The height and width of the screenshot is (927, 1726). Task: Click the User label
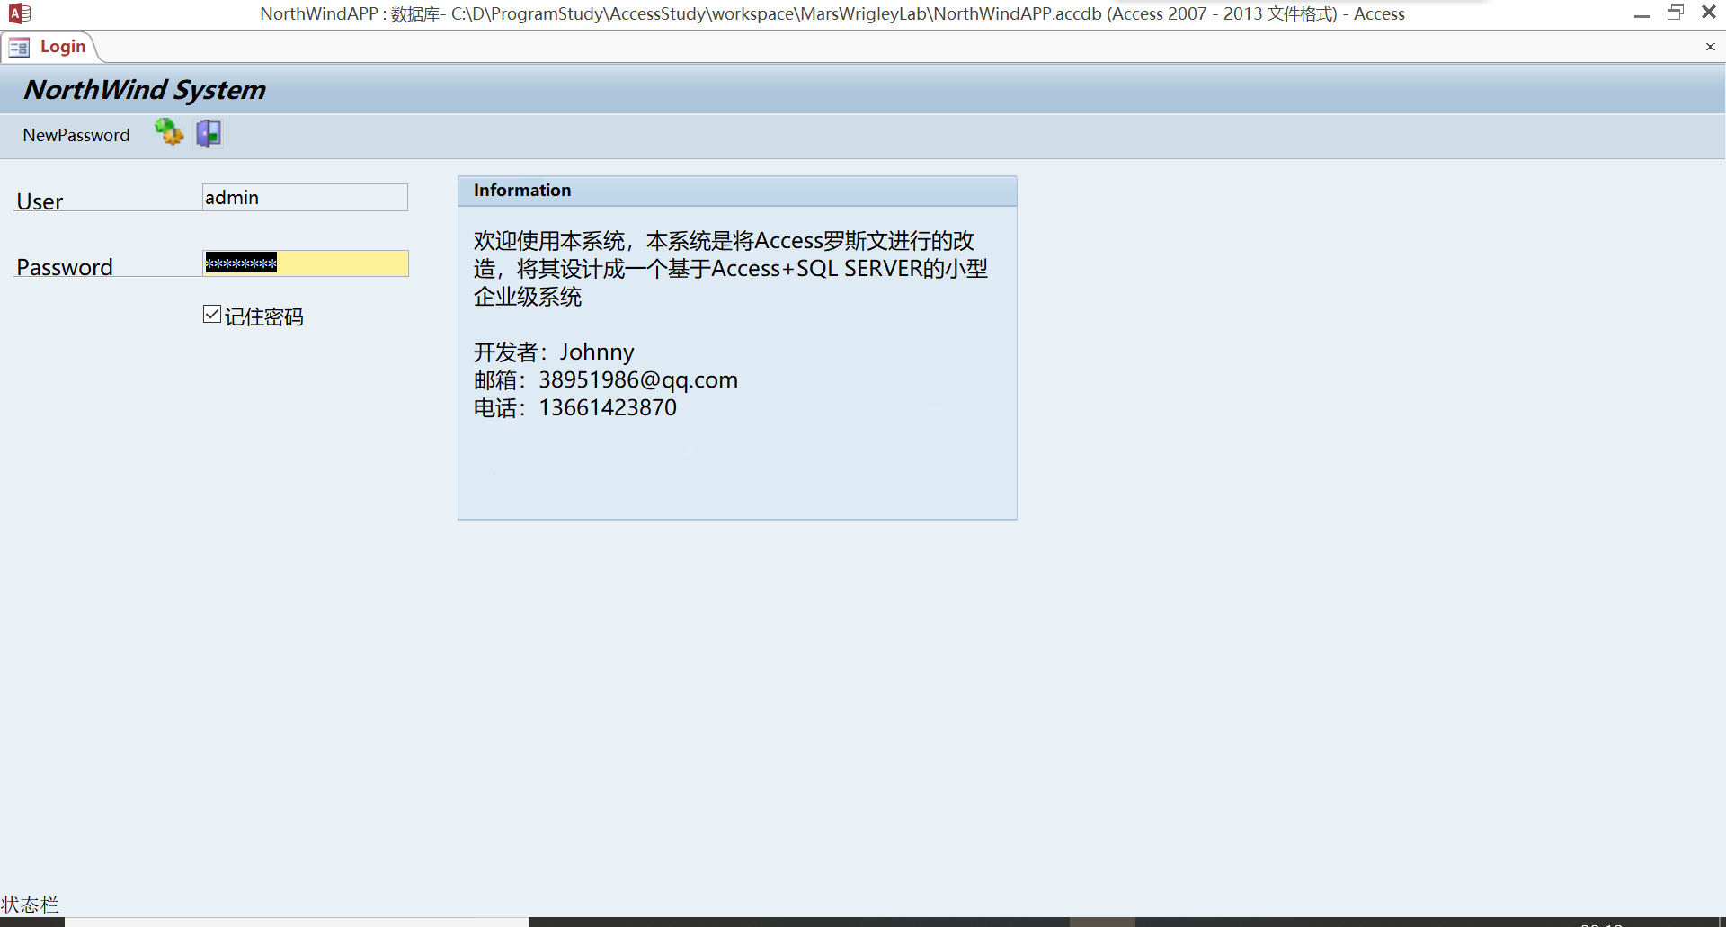tap(40, 201)
